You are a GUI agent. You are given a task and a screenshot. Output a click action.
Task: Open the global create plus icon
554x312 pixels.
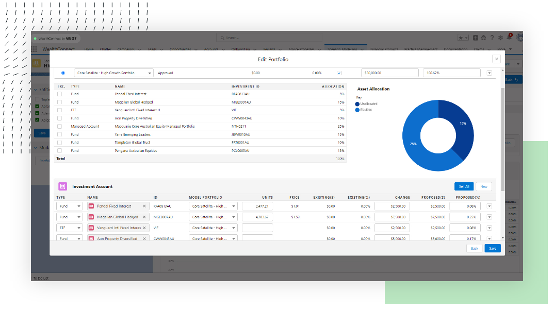(x=476, y=38)
